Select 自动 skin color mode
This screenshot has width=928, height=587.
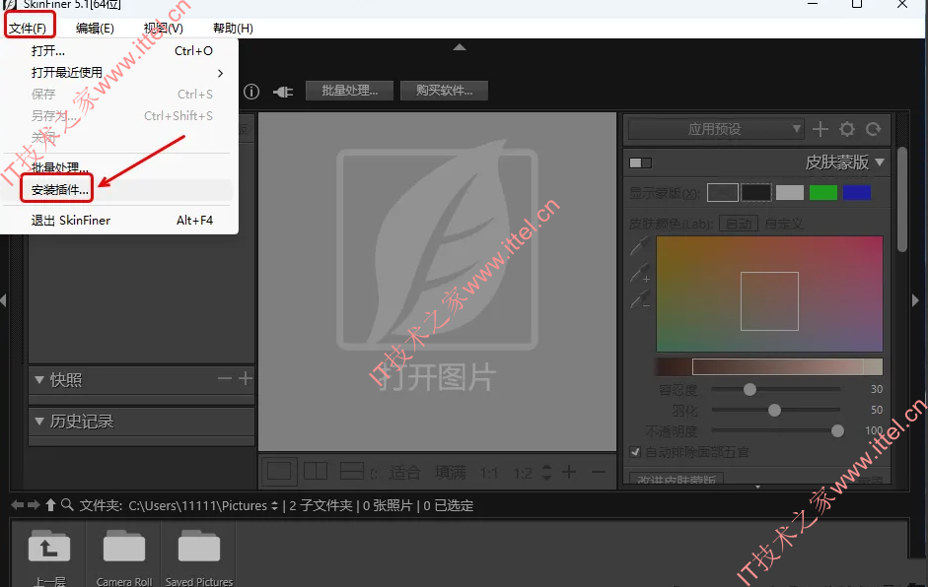pyautogui.click(x=738, y=224)
